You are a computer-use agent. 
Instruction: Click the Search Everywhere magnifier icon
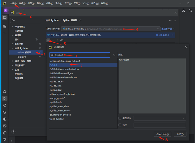click(x=190, y=10)
